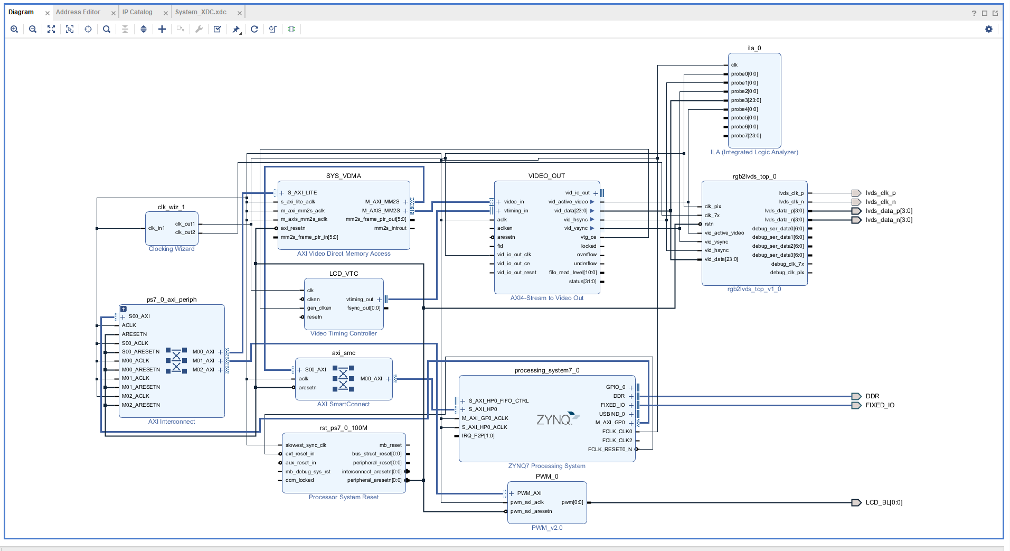Click the Customize Block wrench icon
1010x551 pixels.
coord(199,29)
